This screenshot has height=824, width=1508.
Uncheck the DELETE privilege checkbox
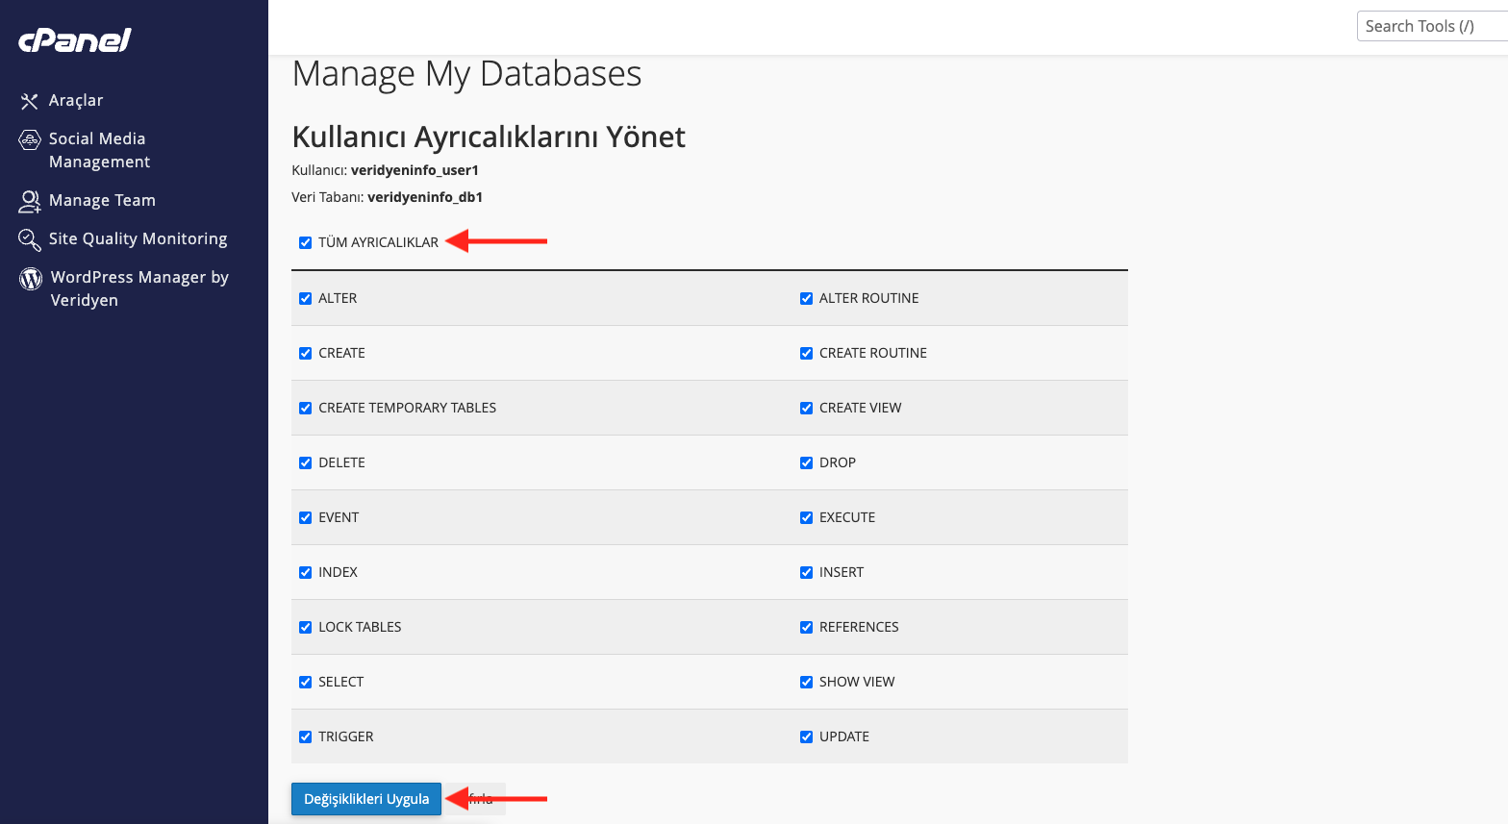[x=306, y=463]
